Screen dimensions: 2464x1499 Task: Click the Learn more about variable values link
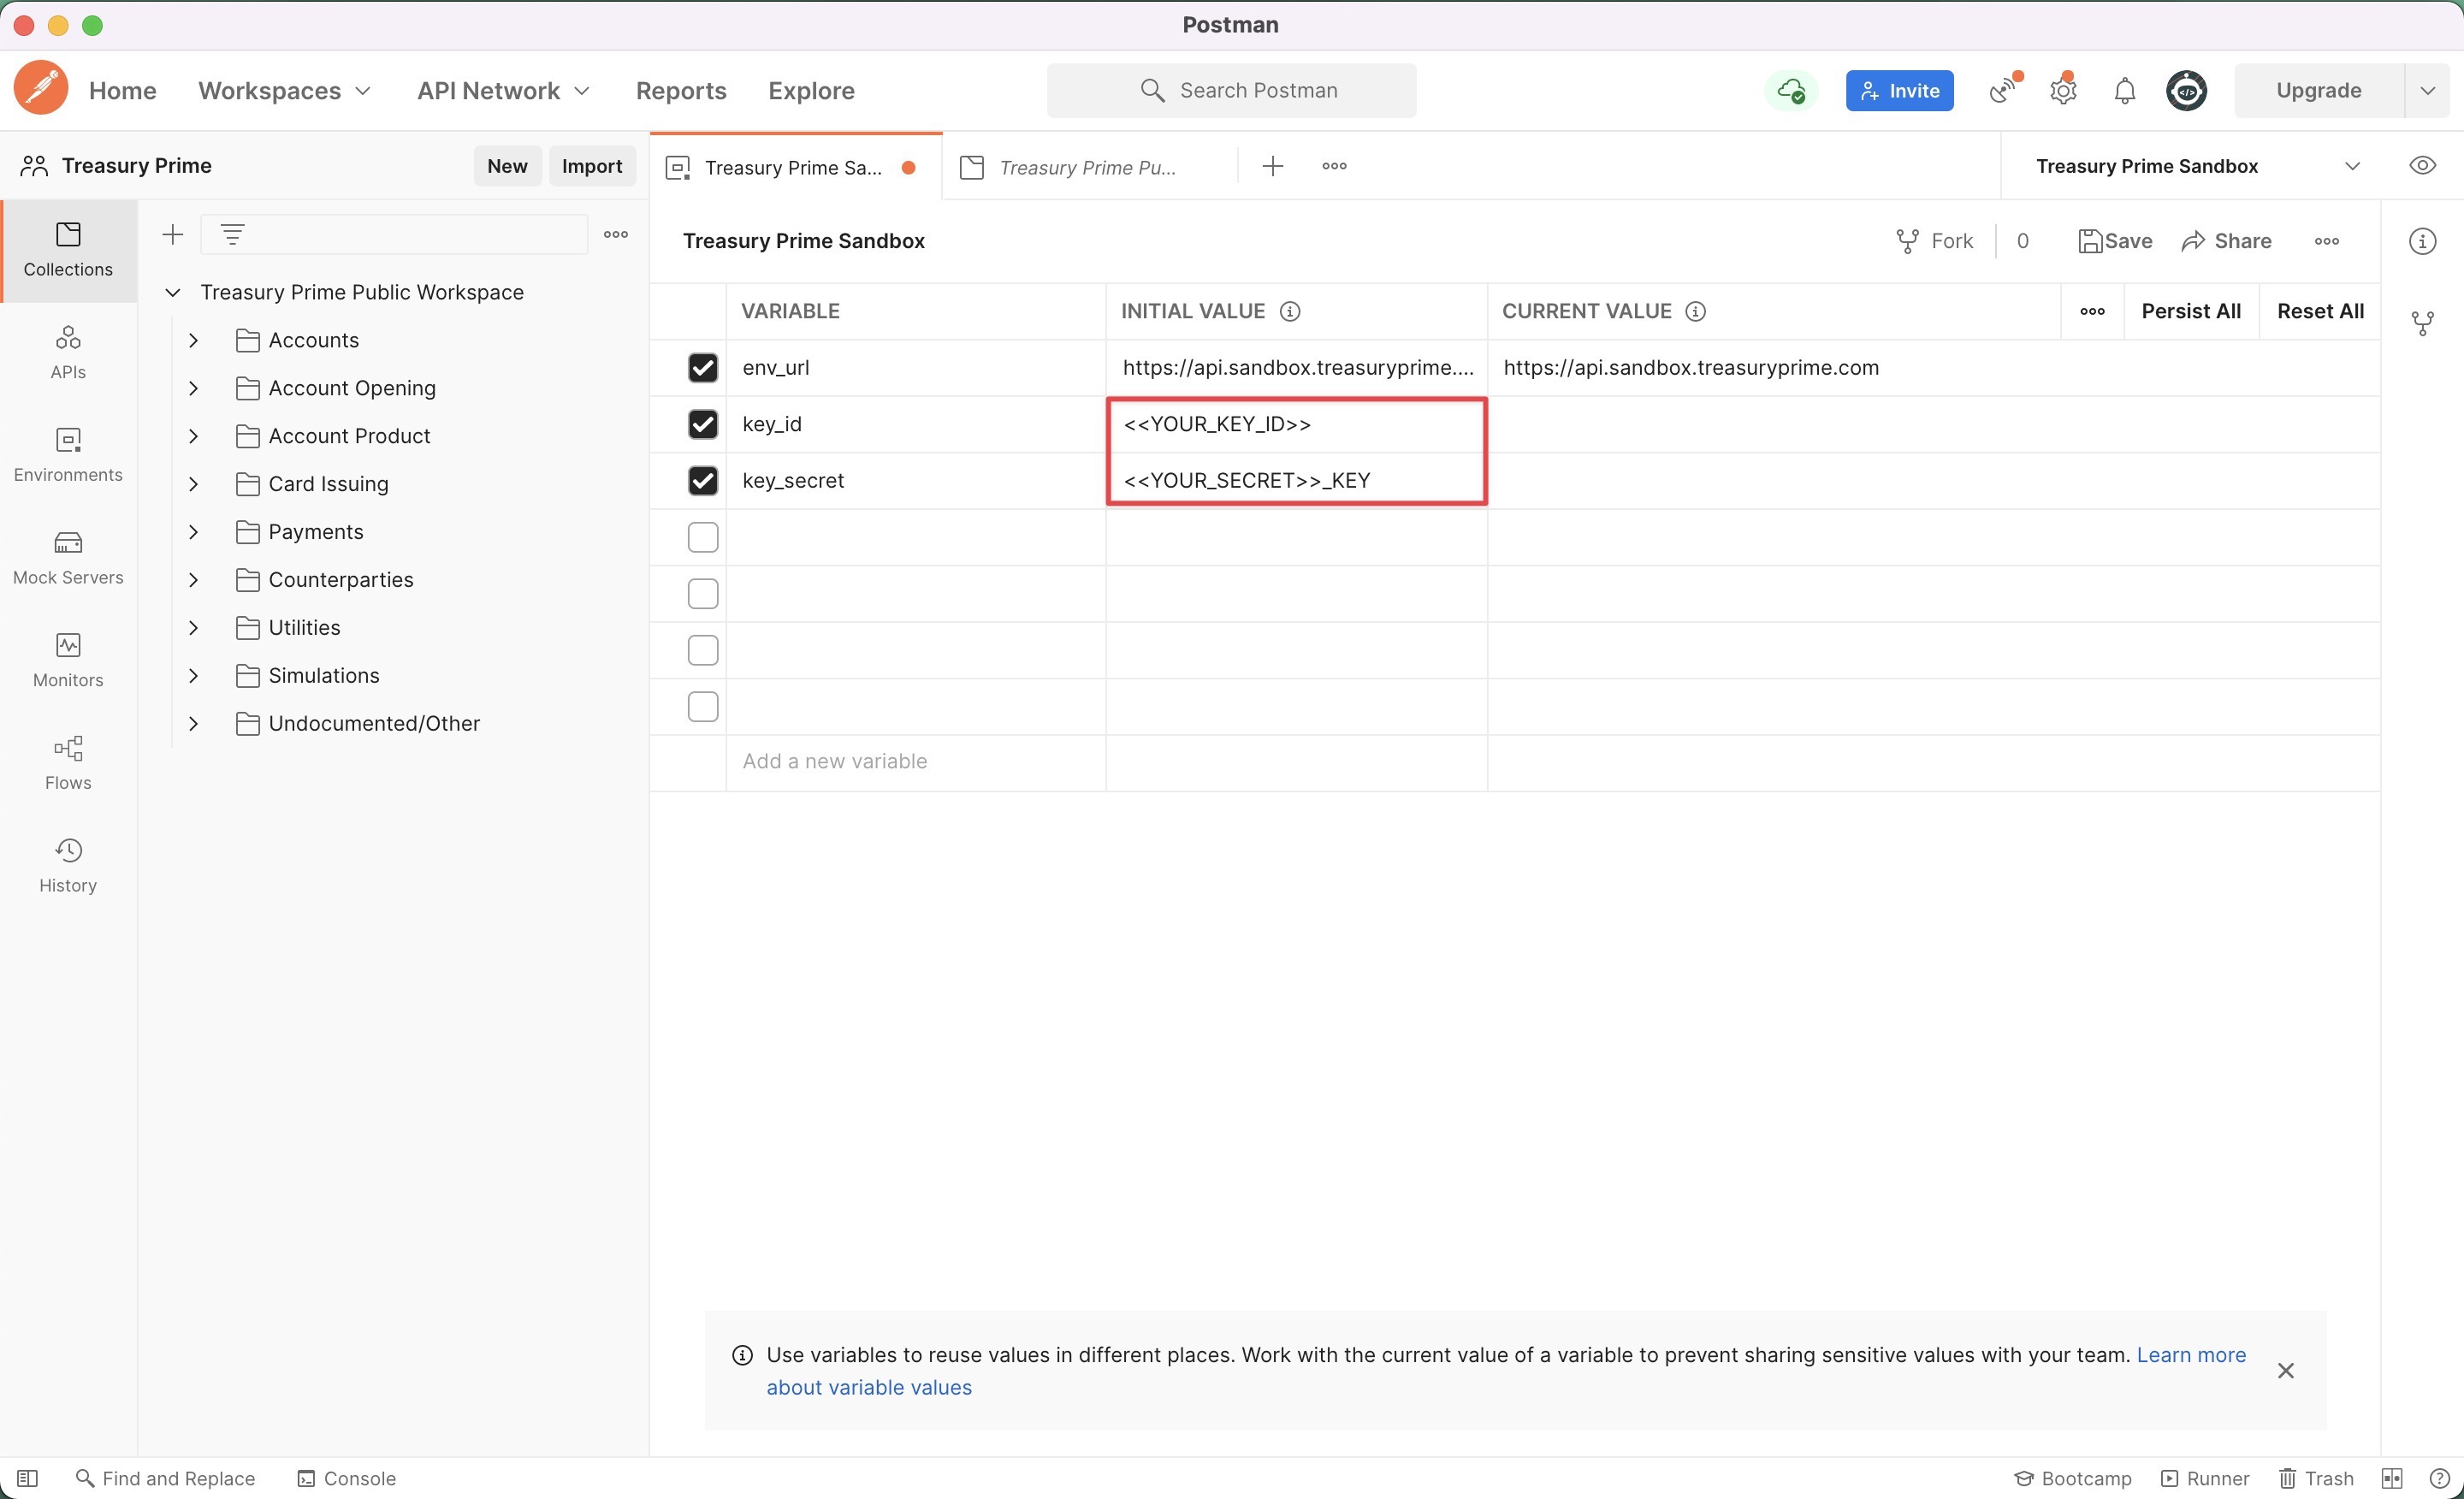[x=2190, y=1354]
